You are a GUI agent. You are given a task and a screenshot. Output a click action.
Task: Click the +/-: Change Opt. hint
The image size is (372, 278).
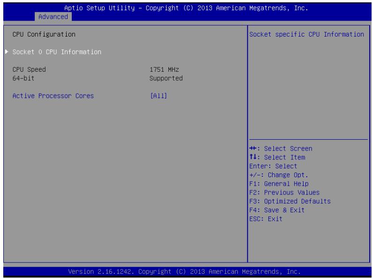pyautogui.click(x=279, y=175)
